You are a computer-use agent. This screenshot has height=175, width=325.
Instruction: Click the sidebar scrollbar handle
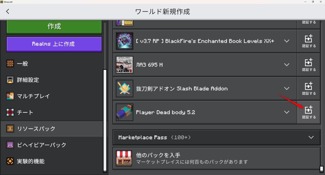pos(105,121)
